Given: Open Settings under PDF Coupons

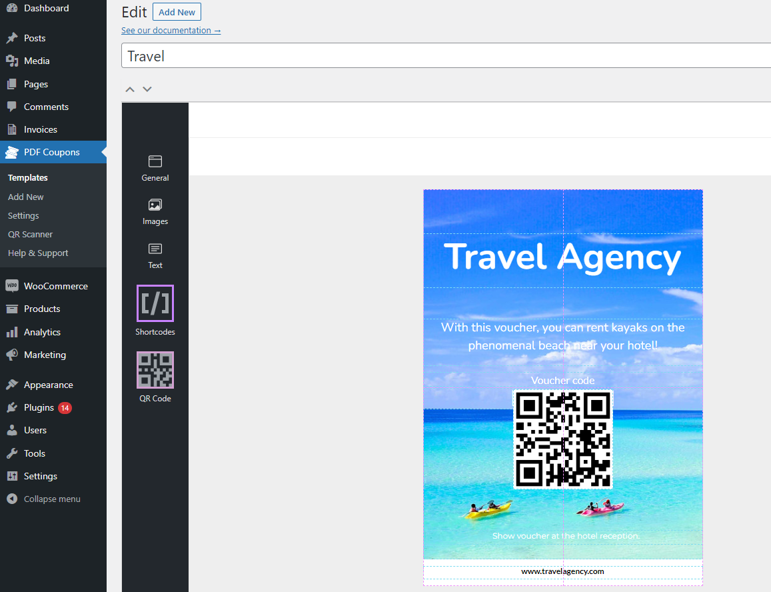Looking at the screenshot, I should coord(23,215).
